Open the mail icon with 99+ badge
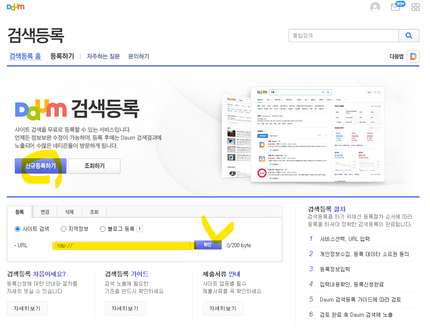The width and height of the screenshot is (430, 334). pos(395,7)
